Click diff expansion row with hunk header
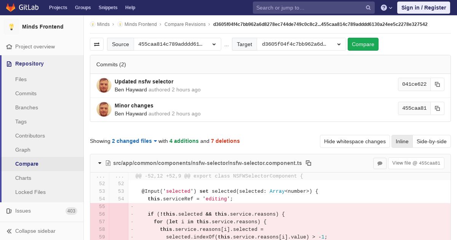Screen dimensions: 457x240 (x=270, y=176)
